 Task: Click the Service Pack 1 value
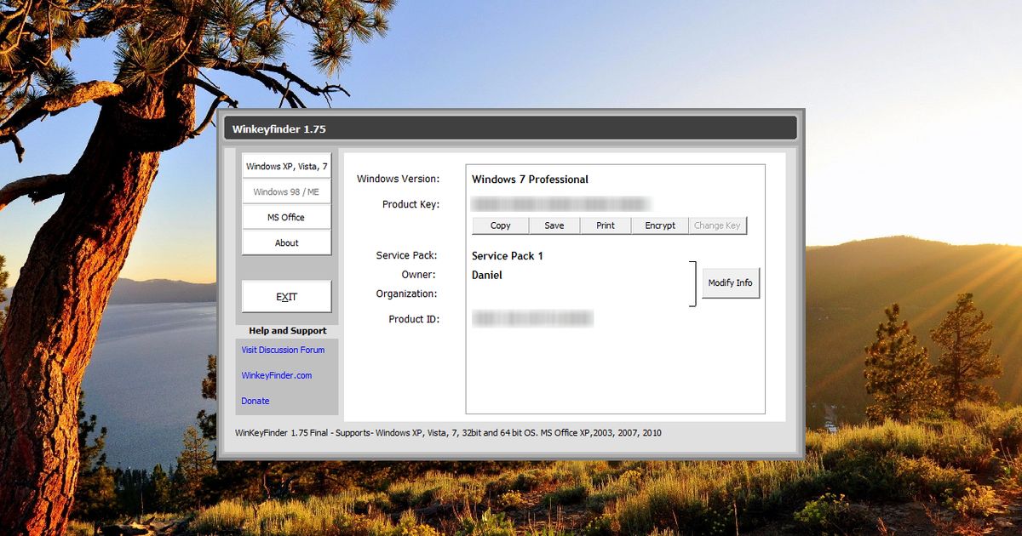508,256
